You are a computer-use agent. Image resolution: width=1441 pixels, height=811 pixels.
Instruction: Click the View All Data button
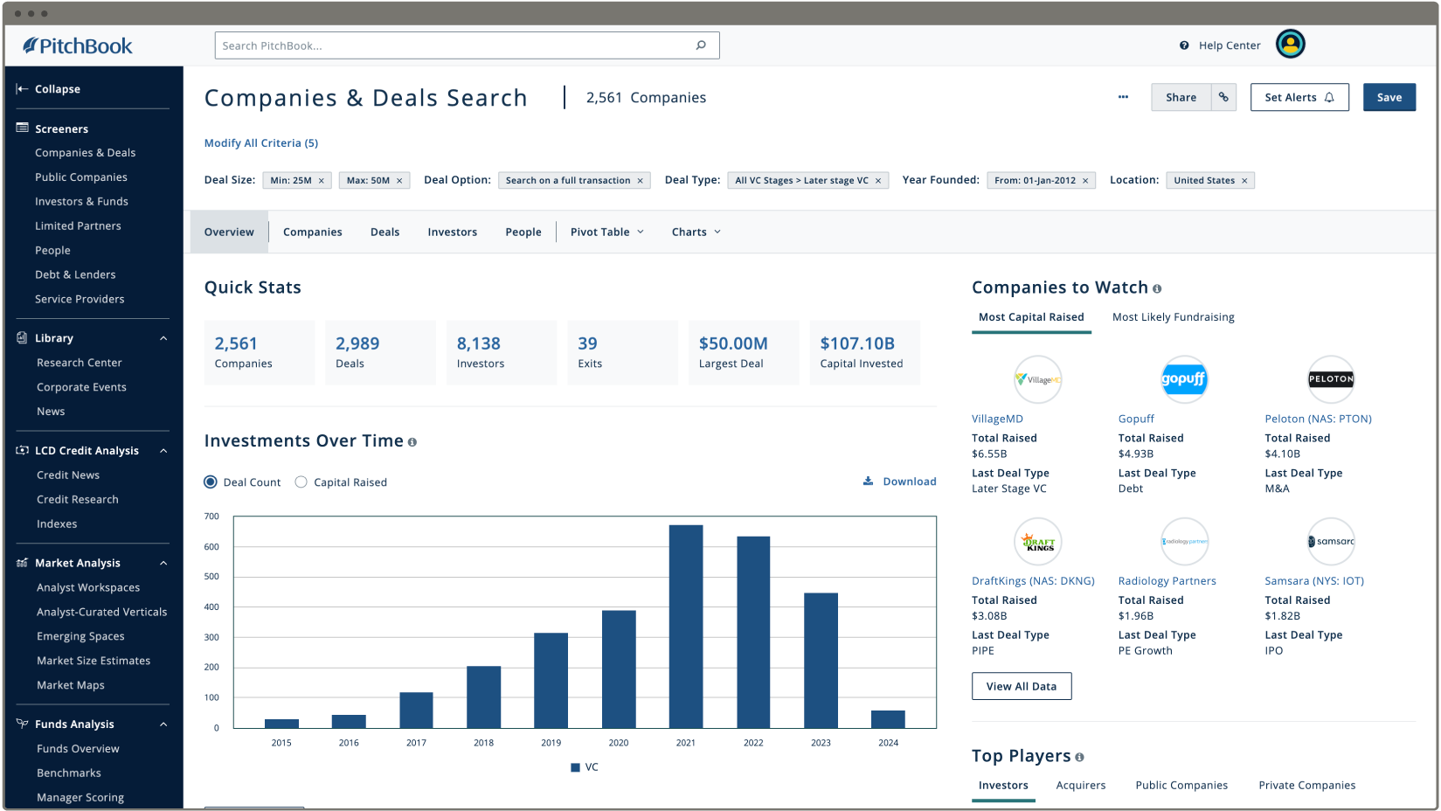[1022, 686]
